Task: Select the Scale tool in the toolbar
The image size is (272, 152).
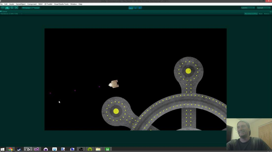Action: point(17,8)
